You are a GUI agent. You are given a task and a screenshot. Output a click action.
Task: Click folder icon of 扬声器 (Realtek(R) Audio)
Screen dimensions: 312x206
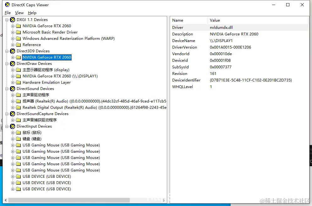click(18, 101)
